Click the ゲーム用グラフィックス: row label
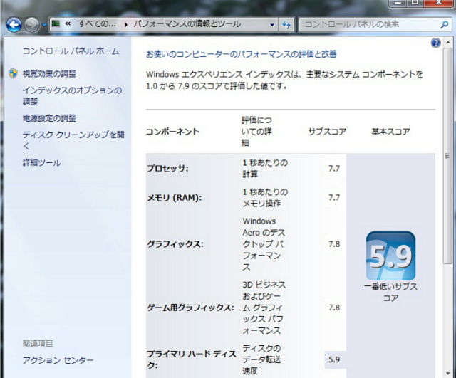The image size is (456, 378). pos(190,308)
